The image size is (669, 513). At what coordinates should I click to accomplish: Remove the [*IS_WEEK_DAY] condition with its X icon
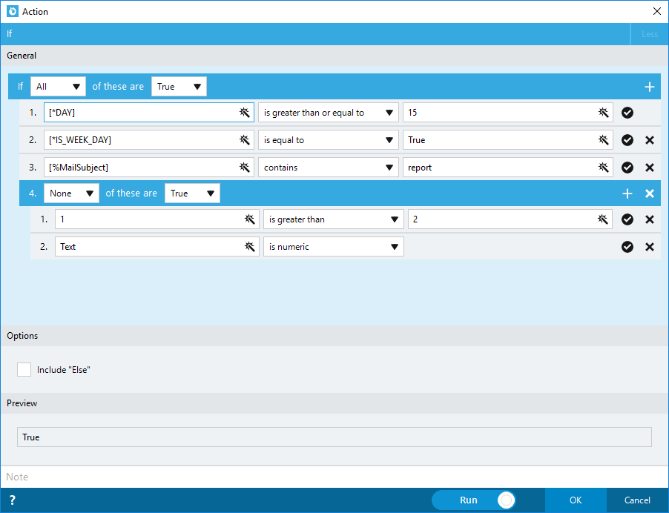coord(649,139)
